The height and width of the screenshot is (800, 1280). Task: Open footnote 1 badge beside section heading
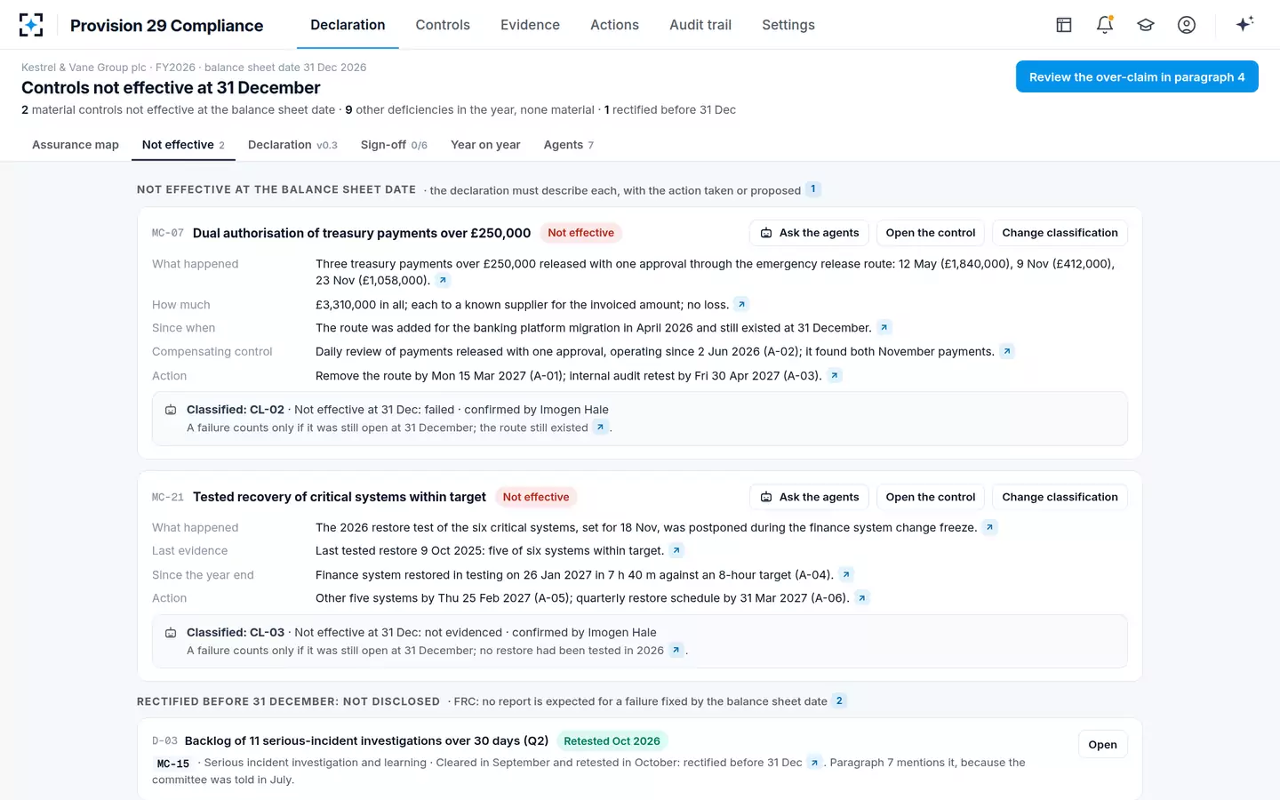812,189
